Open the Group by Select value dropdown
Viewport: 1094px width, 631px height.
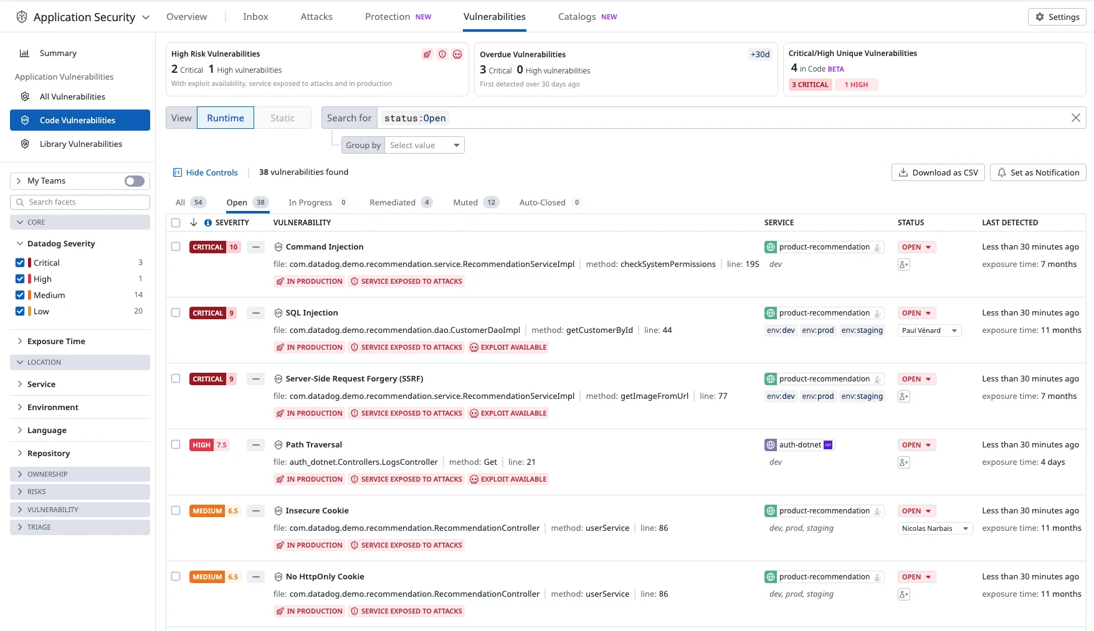click(424, 145)
